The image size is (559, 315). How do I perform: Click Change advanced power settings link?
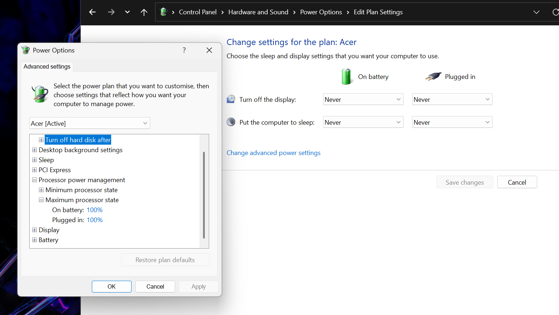point(273,153)
